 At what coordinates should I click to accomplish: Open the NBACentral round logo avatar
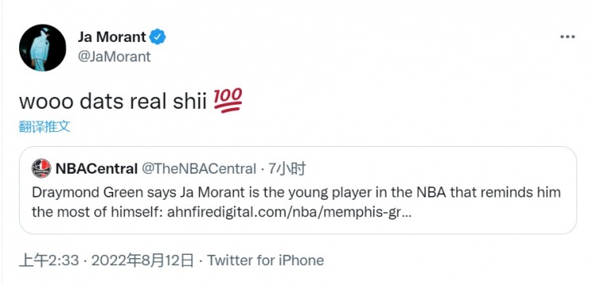(41, 168)
